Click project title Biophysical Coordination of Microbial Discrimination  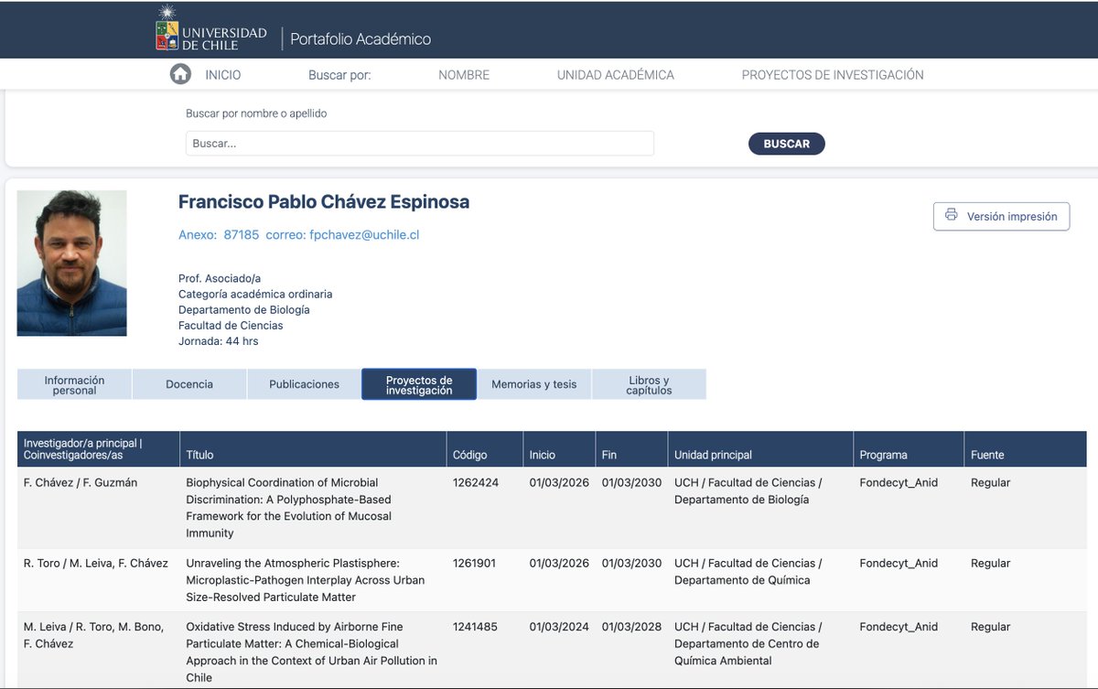[x=289, y=508]
